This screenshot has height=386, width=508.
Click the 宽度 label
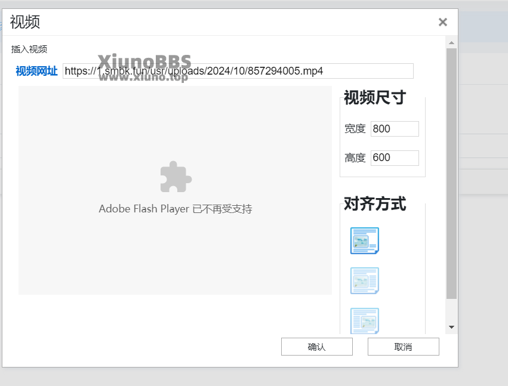pos(355,129)
